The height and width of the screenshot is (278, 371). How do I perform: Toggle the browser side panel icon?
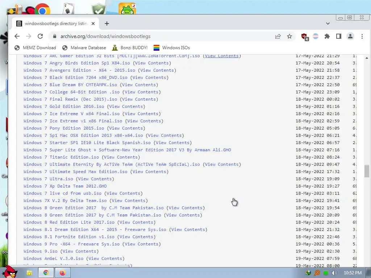point(339,37)
